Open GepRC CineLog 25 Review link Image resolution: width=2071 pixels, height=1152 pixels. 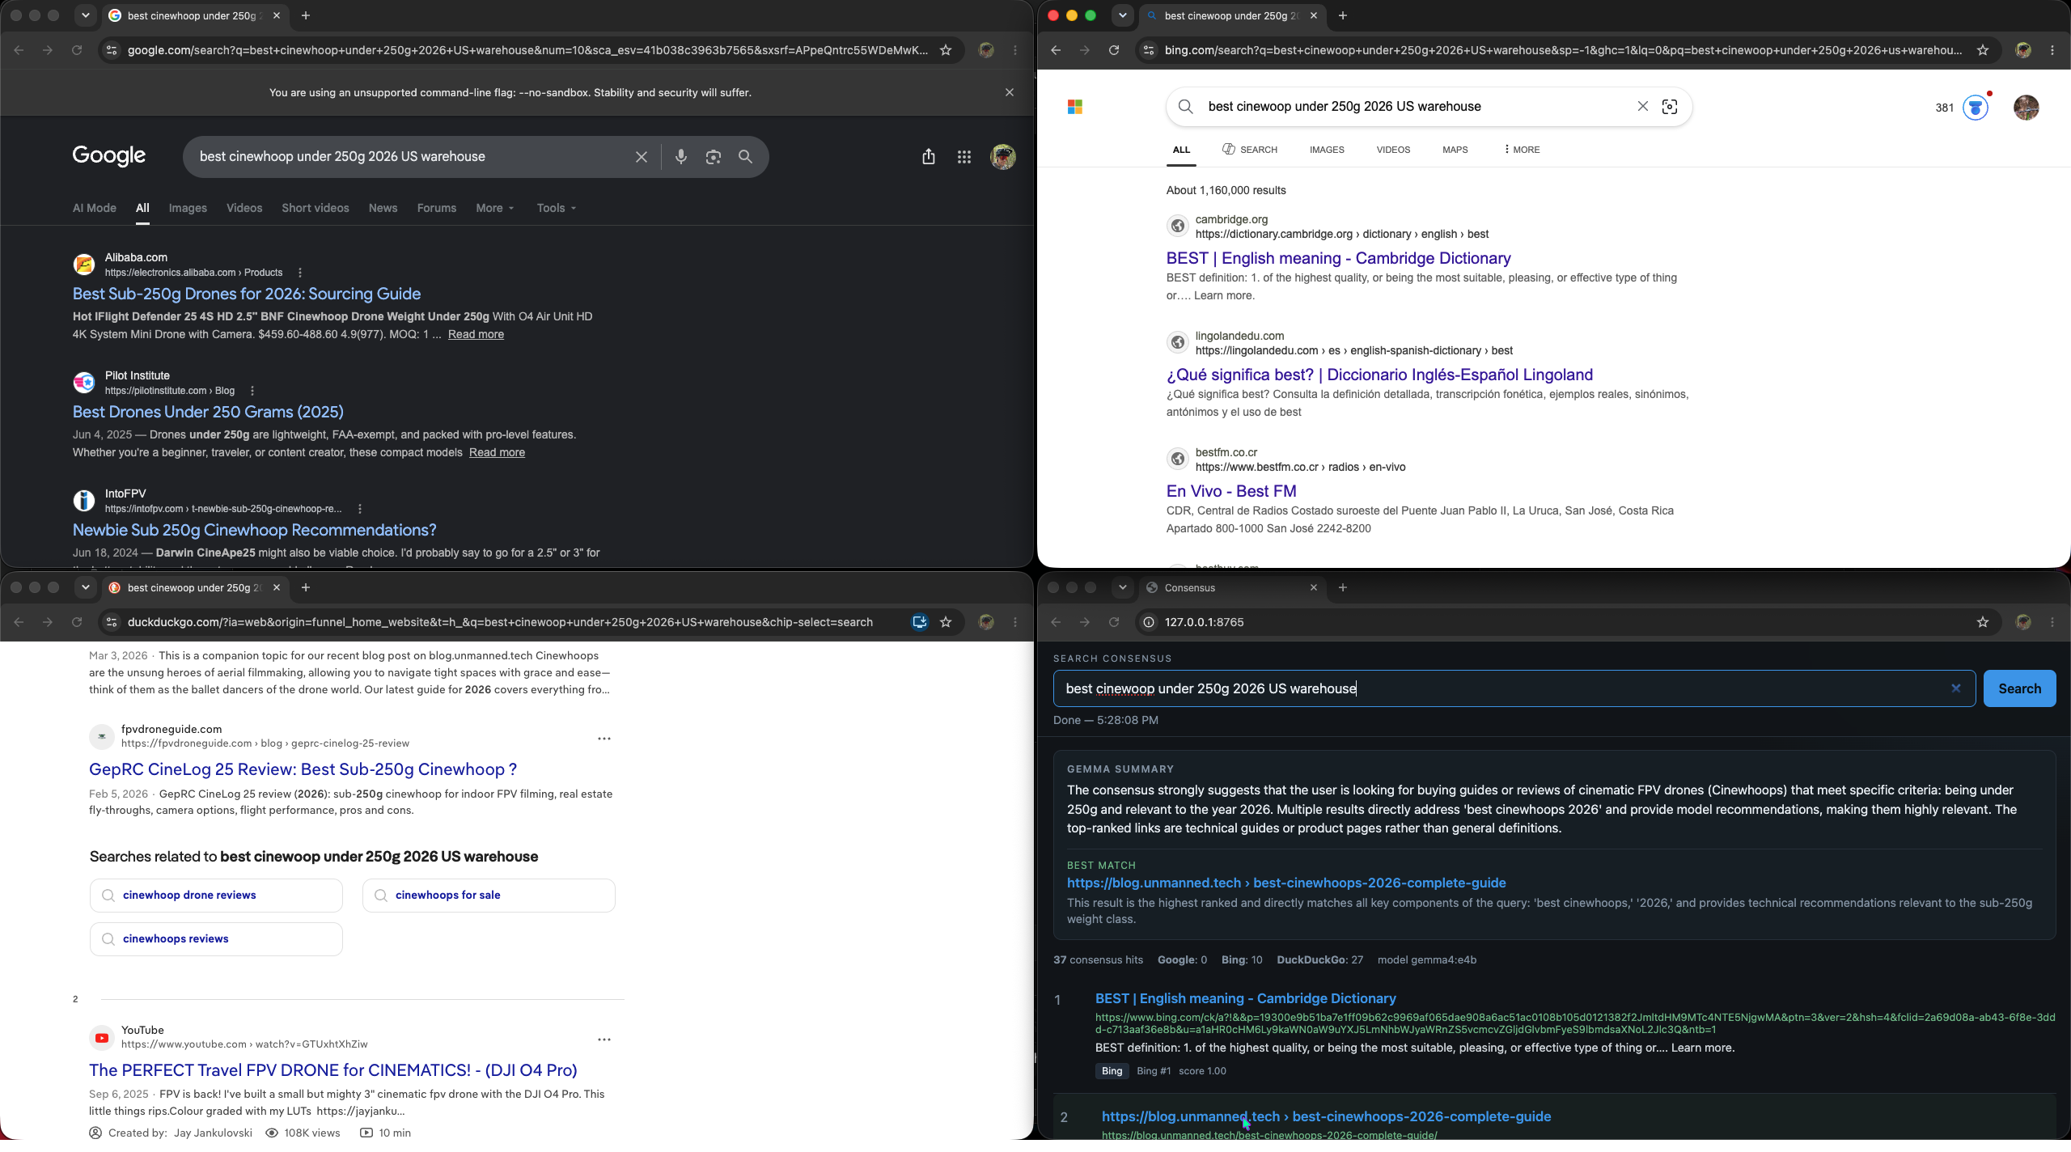click(x=303, y=769)
